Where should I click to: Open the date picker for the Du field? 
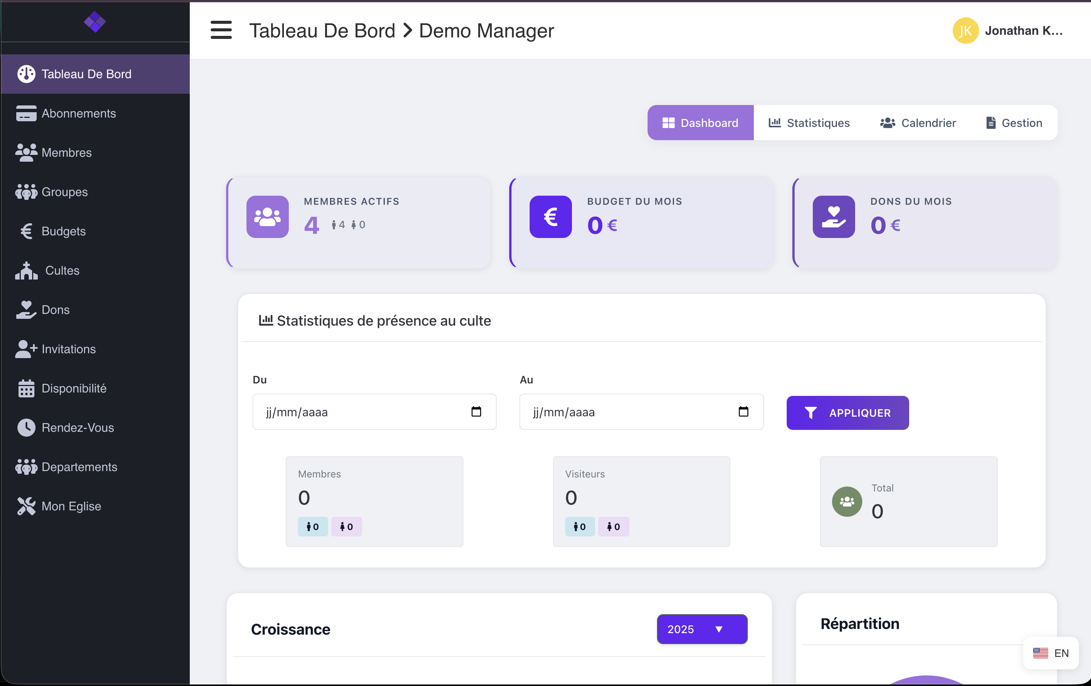click(476, 412)
